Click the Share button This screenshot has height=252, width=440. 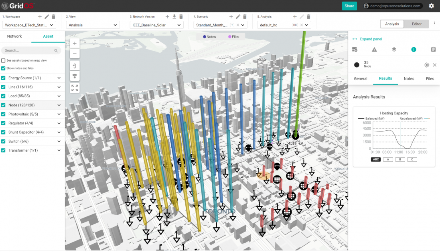pyautogui.click(x=349, y=6)
